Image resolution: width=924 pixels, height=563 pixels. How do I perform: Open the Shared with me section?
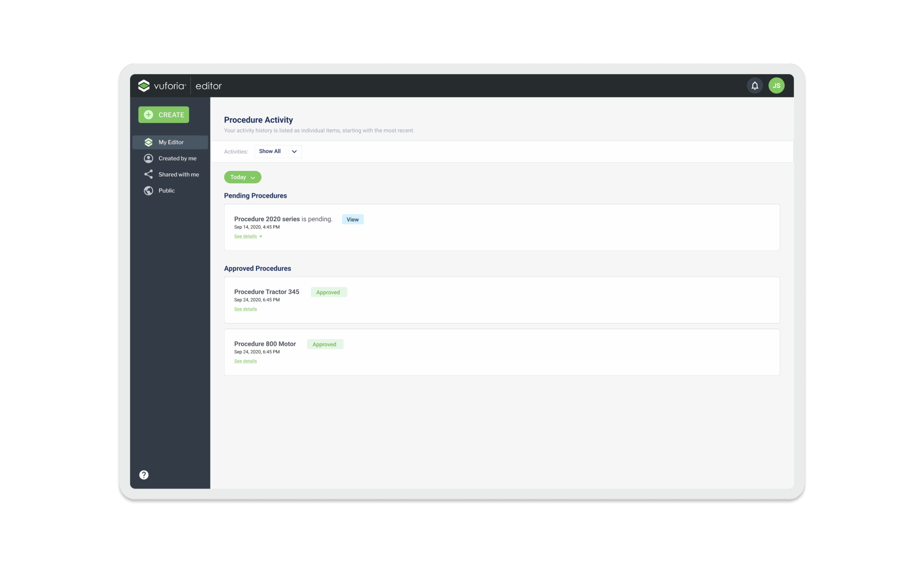179,174
